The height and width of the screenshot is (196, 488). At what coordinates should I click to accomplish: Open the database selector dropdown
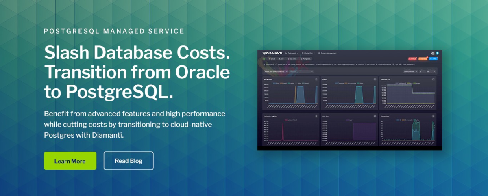click(301, 72)
